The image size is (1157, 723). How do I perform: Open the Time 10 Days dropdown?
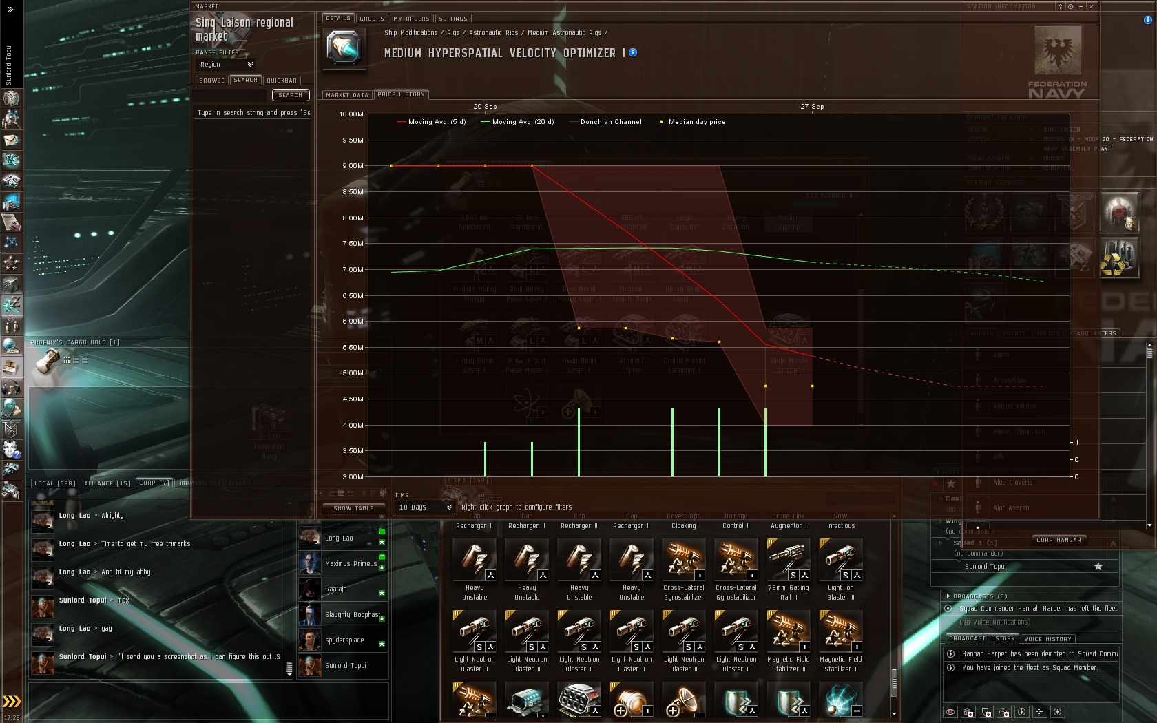[425, 507]
